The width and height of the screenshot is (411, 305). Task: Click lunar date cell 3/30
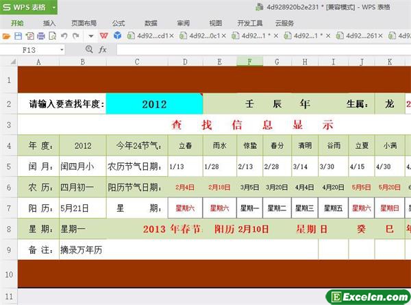tap(334, 167)
